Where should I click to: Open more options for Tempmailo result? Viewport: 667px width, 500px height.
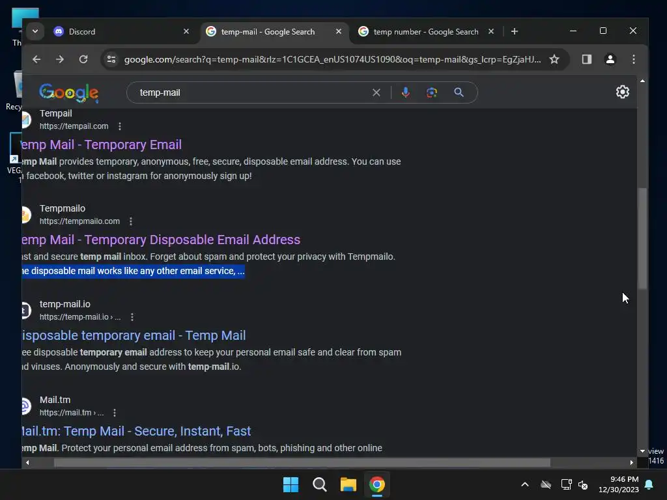(130, 221)
